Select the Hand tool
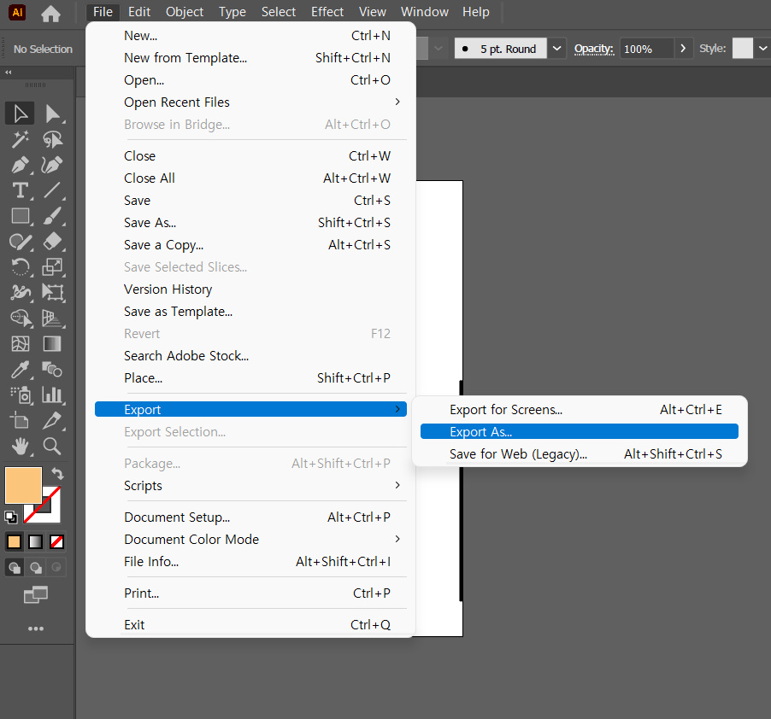Viewport: 771px width, 719px height. pyautogui.click(x=21, y=447)
